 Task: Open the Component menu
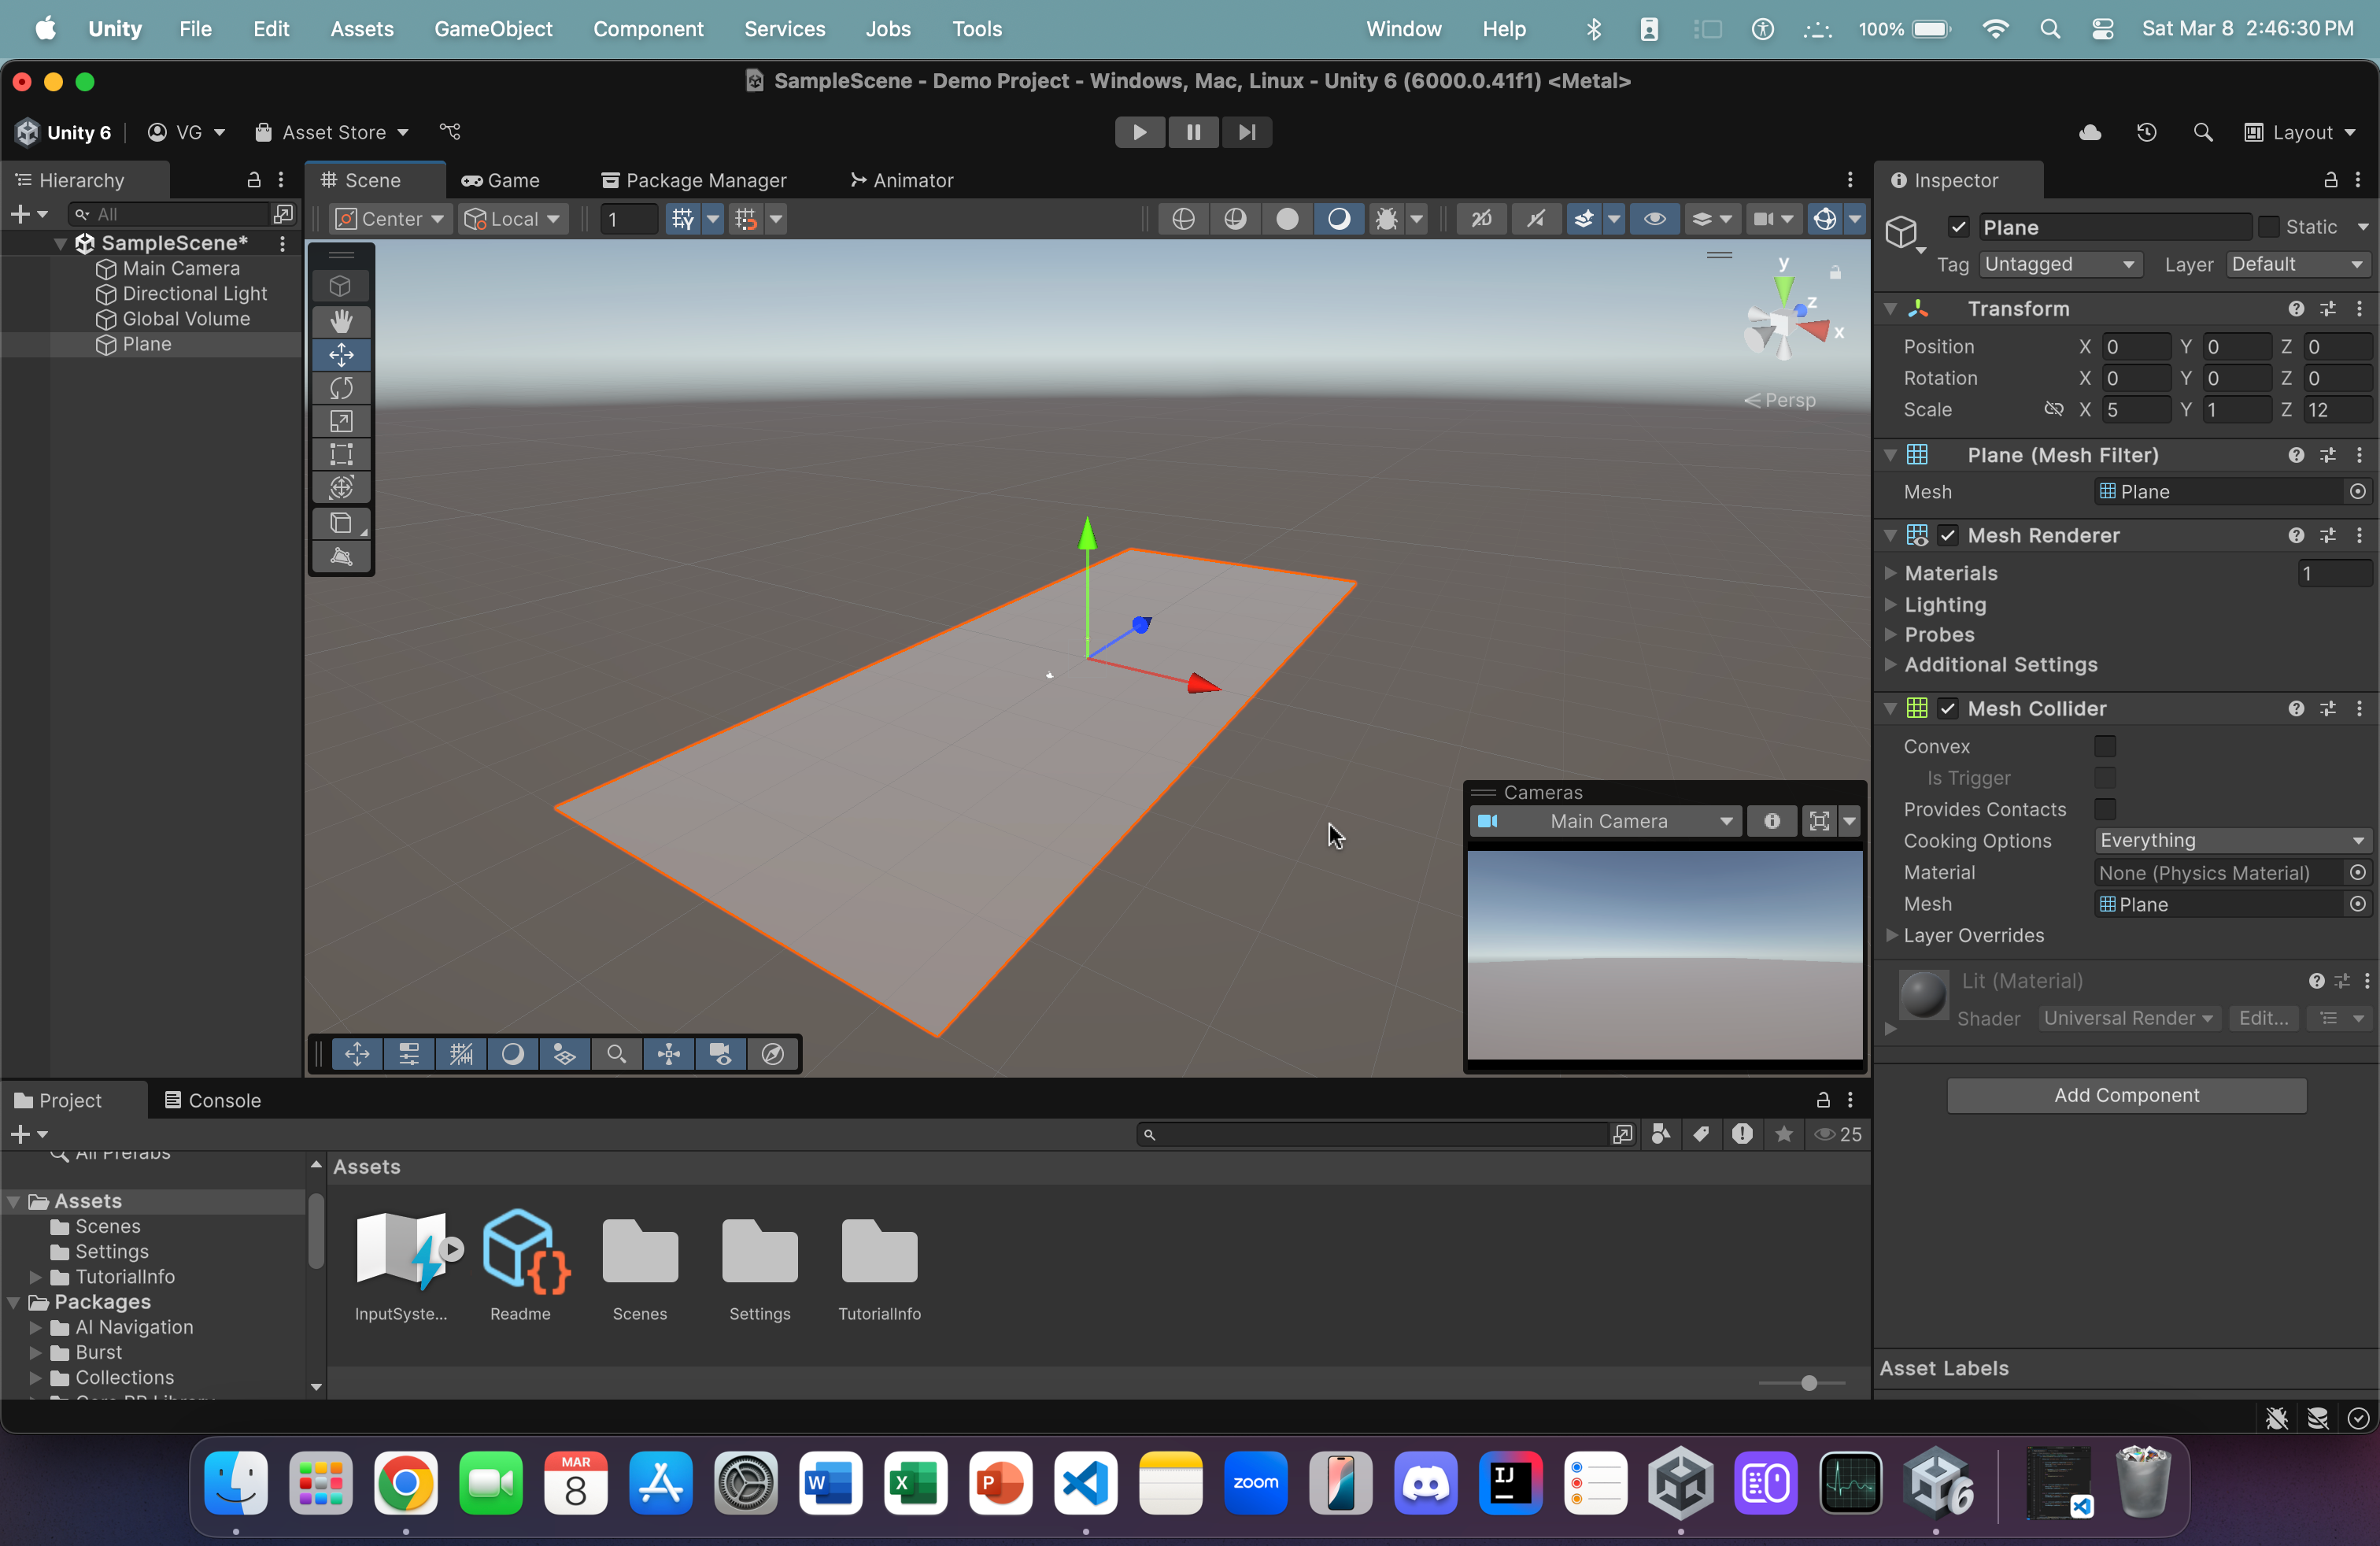point(648,29)
